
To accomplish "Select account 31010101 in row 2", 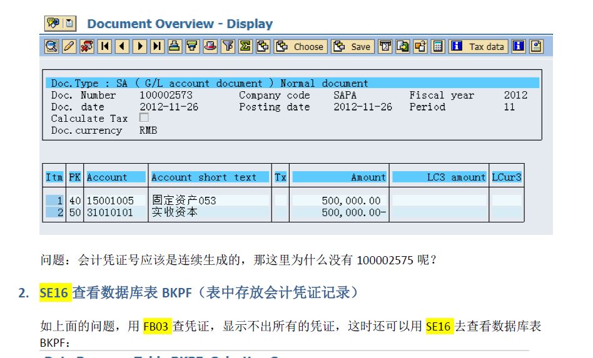I will click(x=110, y=212).
